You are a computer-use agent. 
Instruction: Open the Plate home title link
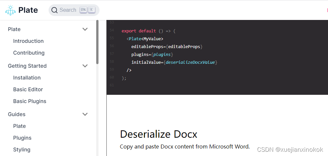tap(28, 10)
